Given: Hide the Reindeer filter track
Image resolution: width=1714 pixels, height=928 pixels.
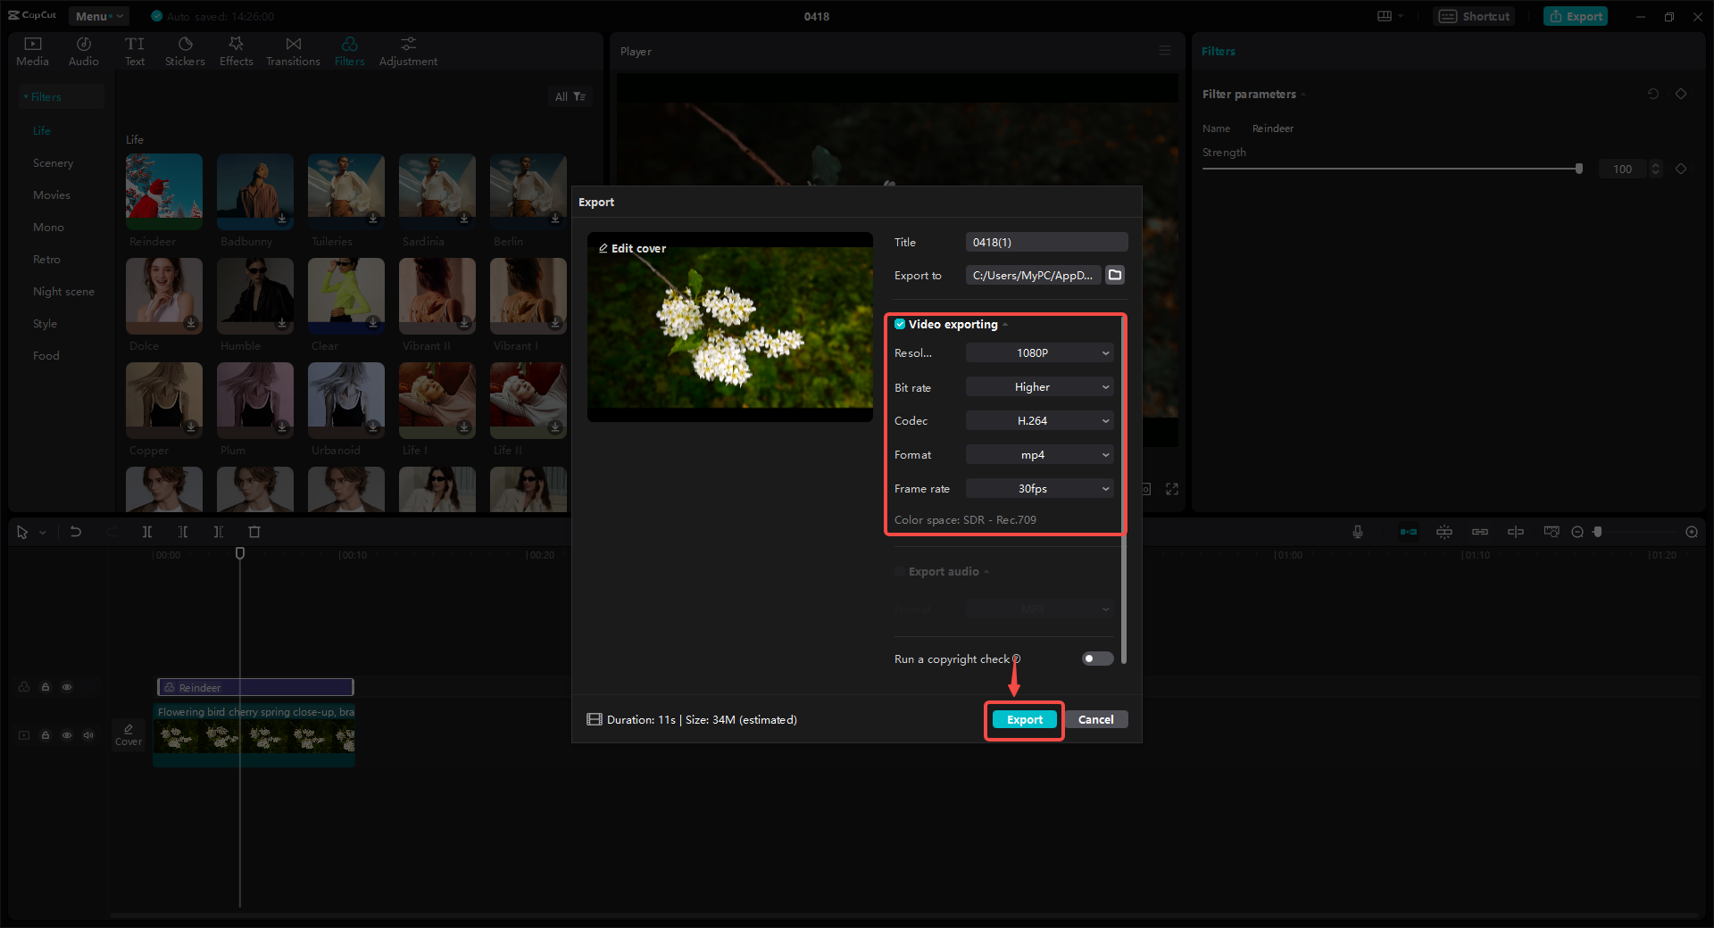Looking at the screenshot, I should pos(67,687).
